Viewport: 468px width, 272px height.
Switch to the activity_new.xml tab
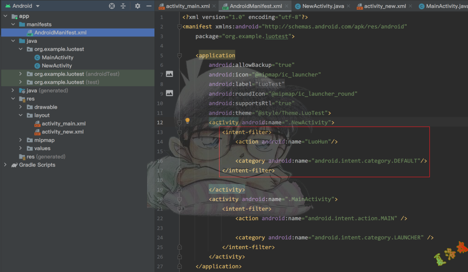[x=385, y=6]
